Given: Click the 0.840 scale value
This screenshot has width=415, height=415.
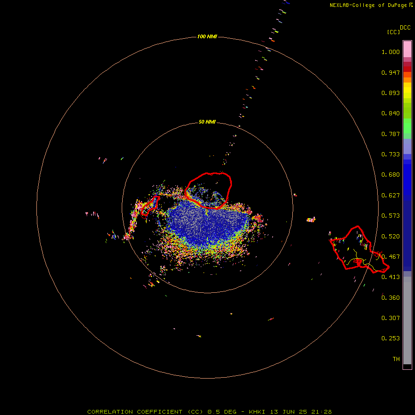Looking at the screenshot, I should pyautogui.click(x=391, y=113).
